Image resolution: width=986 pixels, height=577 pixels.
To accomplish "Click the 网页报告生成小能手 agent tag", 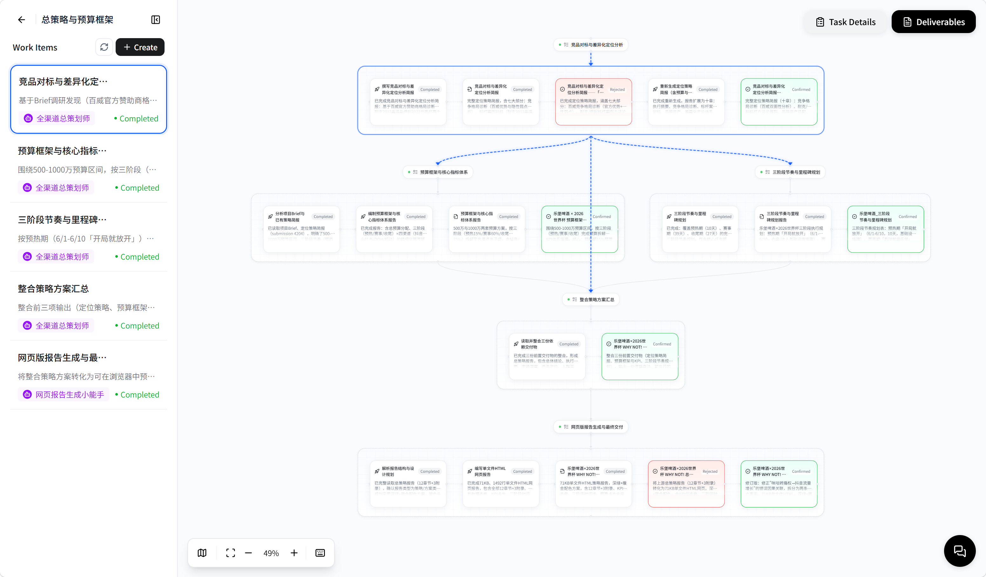I will [64, 395].
